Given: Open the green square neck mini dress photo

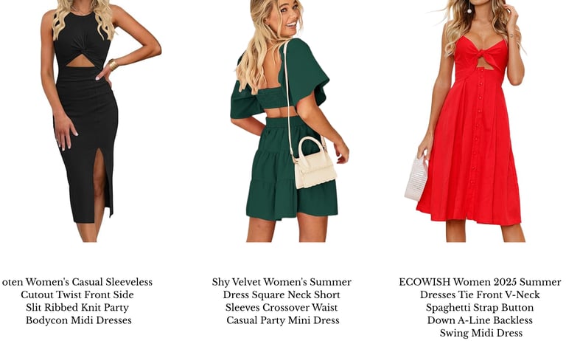Looking at the screenshot, I should click(290, 121).
